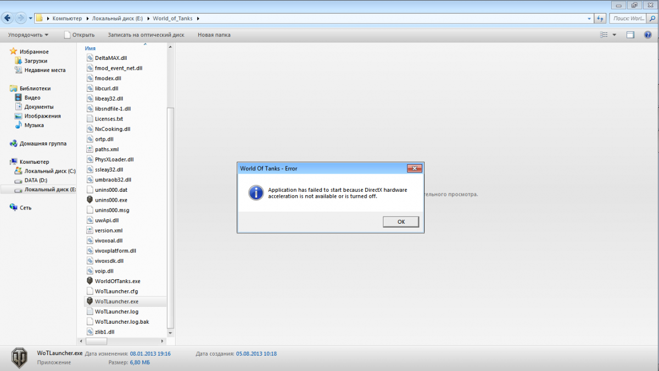Select the file name WoTLauncher.log.bak
Viewport: 659px width, 371px height.
pos(122,322)
